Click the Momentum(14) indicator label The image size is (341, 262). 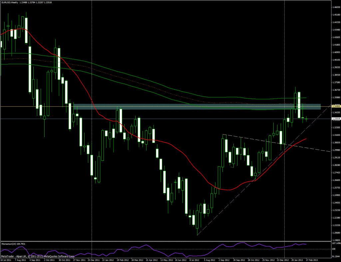click(13, 244)
